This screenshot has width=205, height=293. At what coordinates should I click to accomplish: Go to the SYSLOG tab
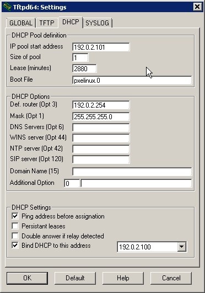point(97,23)
